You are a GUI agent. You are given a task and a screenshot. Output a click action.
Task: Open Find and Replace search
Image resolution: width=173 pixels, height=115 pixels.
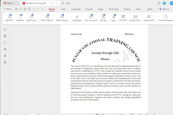pos(166,18)
